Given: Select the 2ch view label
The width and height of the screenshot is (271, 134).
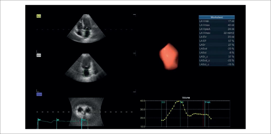Looking at the screenshot, I should 39,56.
